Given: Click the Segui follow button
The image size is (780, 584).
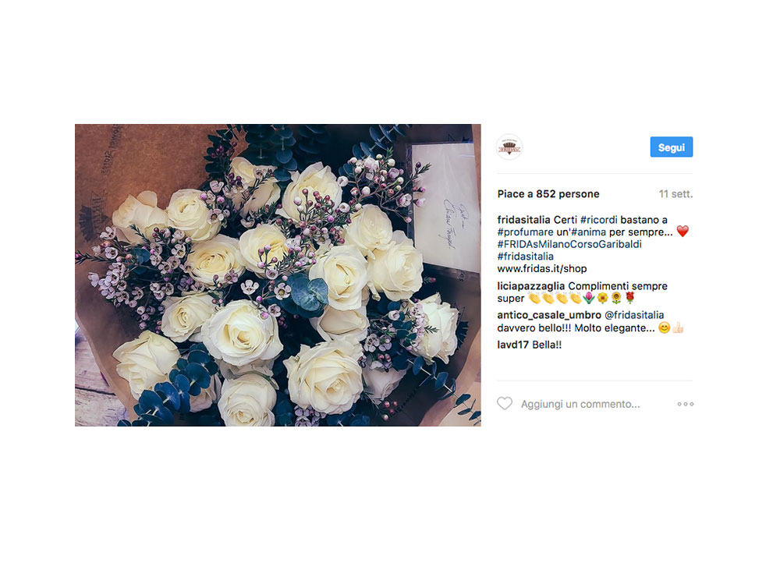Looking at the screenshot, I should pos(671,147).
